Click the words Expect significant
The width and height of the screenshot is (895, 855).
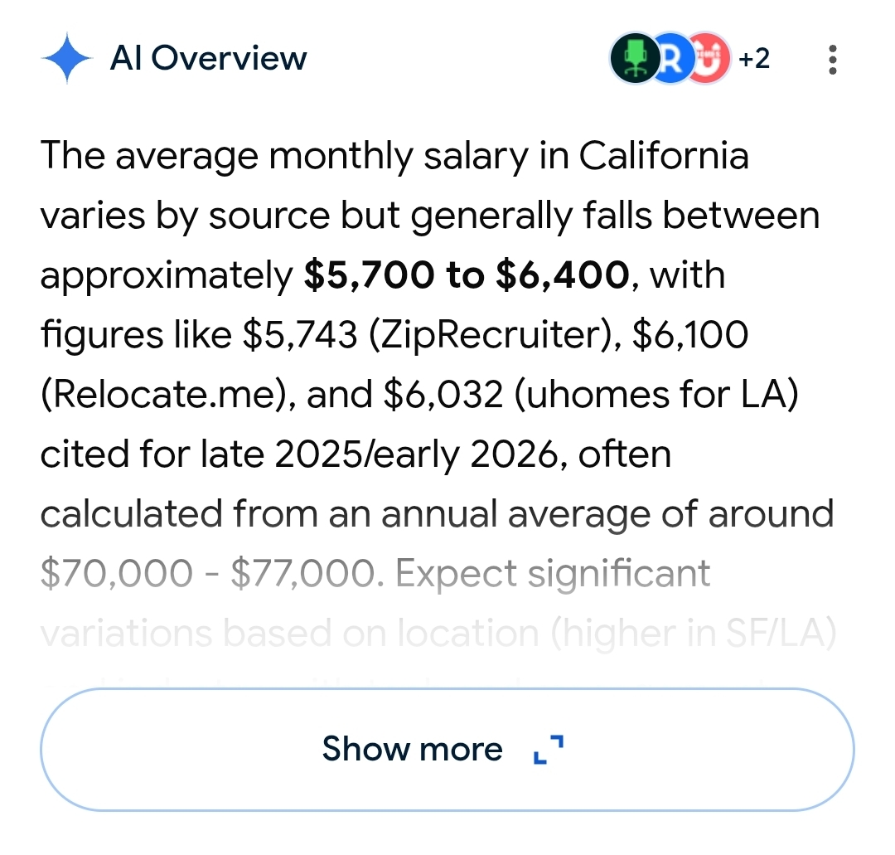tap(554, 574)
